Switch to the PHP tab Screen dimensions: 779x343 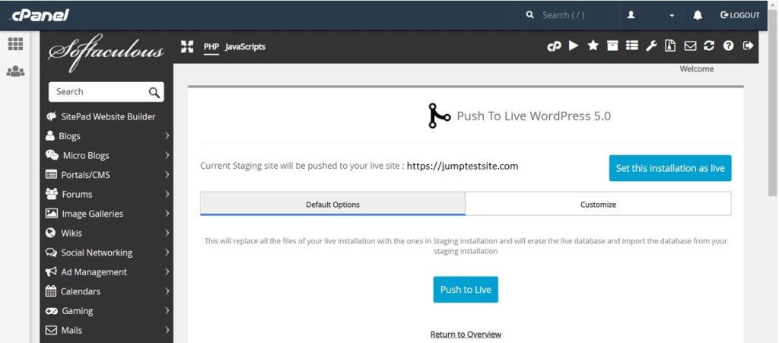[211, 46]
